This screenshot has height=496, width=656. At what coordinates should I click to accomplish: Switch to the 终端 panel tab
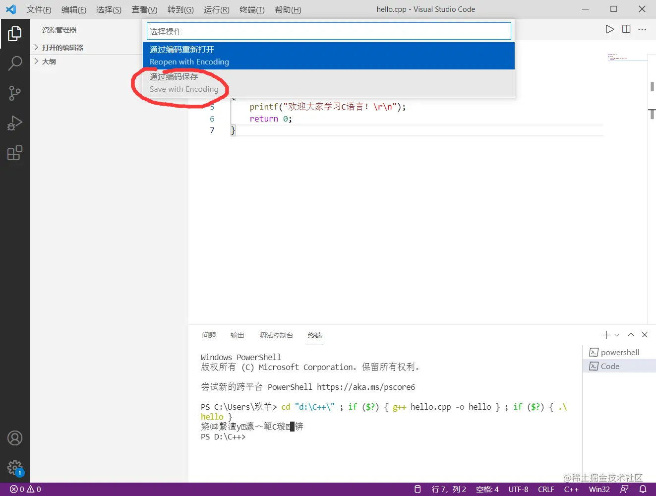[315, 335]
